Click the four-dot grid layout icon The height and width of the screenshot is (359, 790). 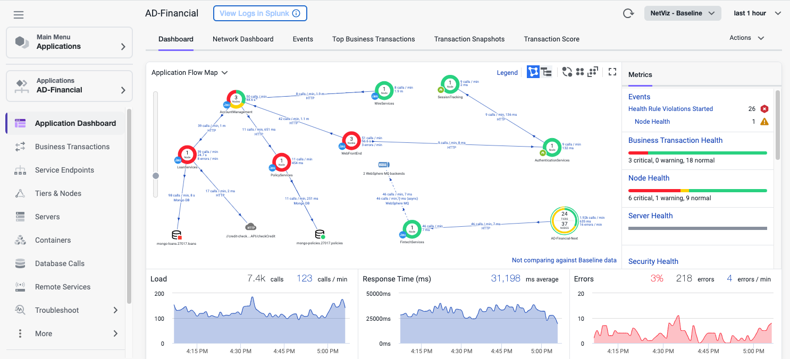(x=580, y=72)
